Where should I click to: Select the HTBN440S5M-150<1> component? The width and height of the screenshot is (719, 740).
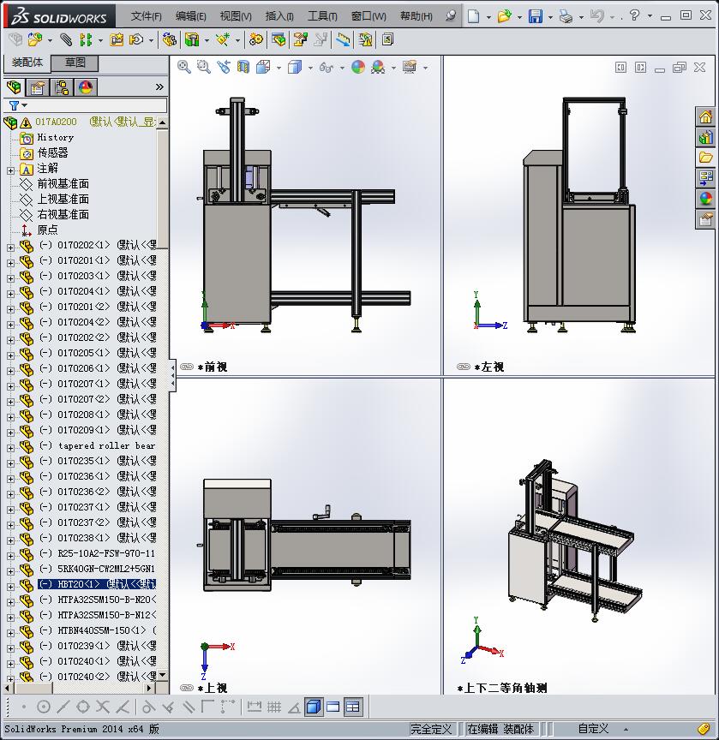97,630
